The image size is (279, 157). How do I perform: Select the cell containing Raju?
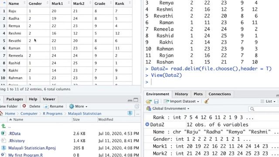click(x=17, y=11)
